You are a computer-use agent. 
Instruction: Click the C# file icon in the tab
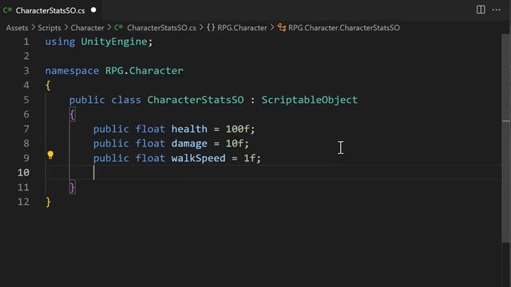7,10
